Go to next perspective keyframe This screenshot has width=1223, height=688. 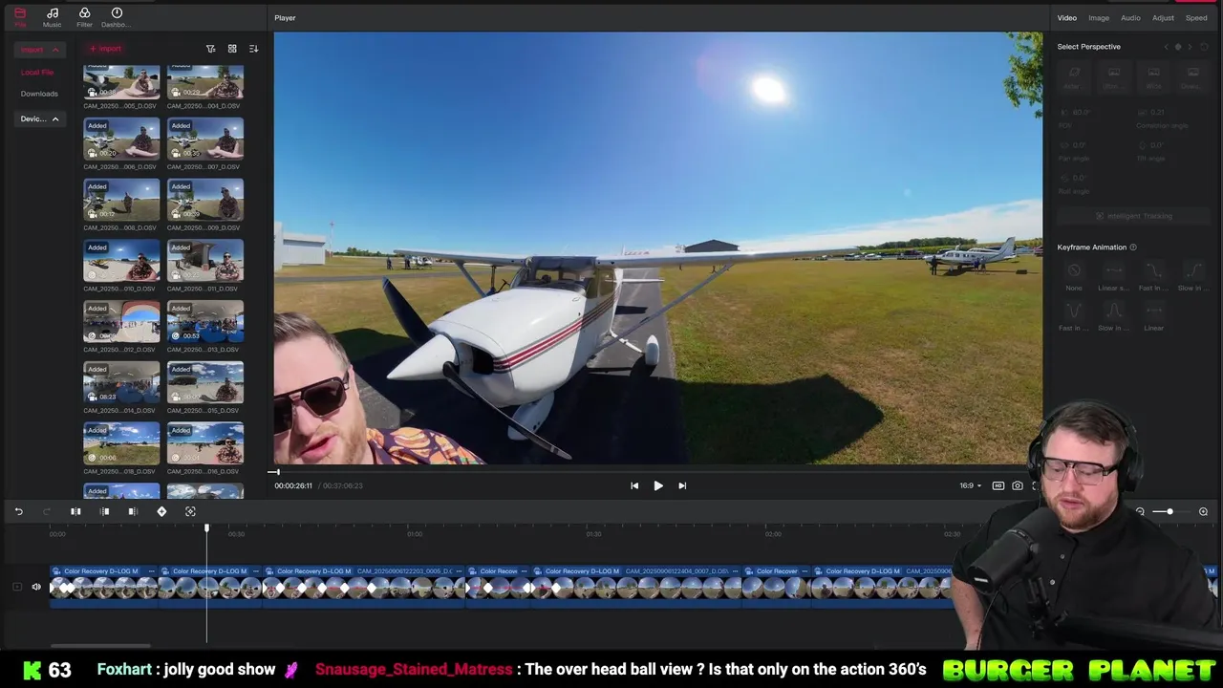coord(1191,47)
